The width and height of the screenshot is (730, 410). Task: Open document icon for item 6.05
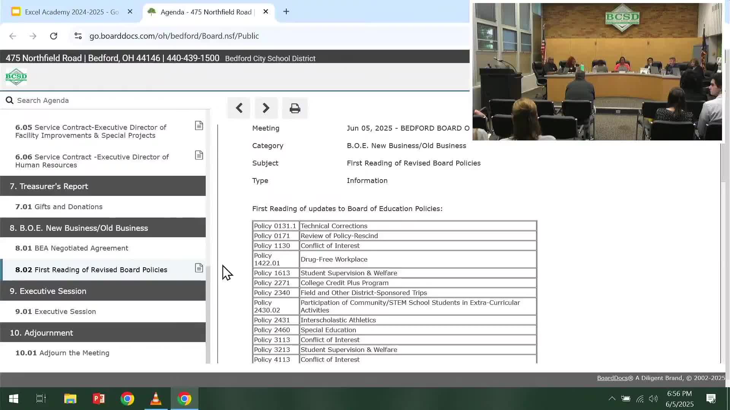click(x=199, y=126)
